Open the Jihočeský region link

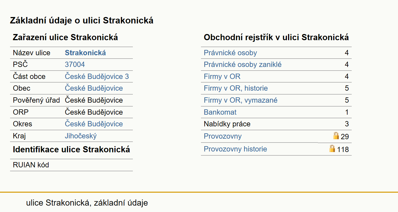(x=81, y=136)
